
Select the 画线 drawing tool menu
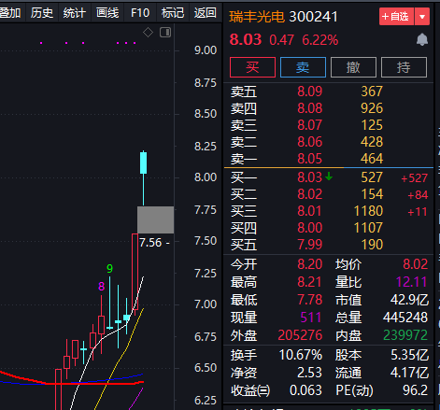click(x=107, y=13)
